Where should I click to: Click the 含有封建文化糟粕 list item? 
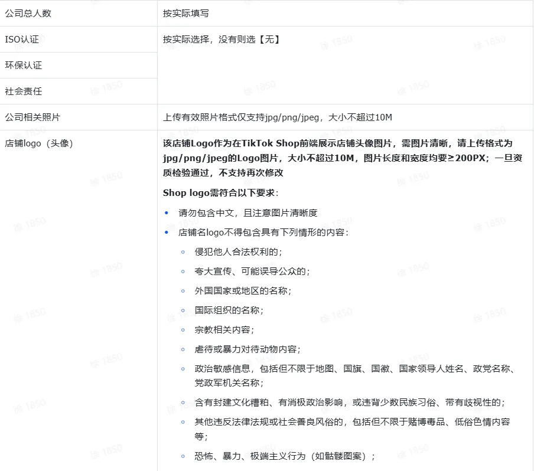pyautogui.click(x=350, y=403)
